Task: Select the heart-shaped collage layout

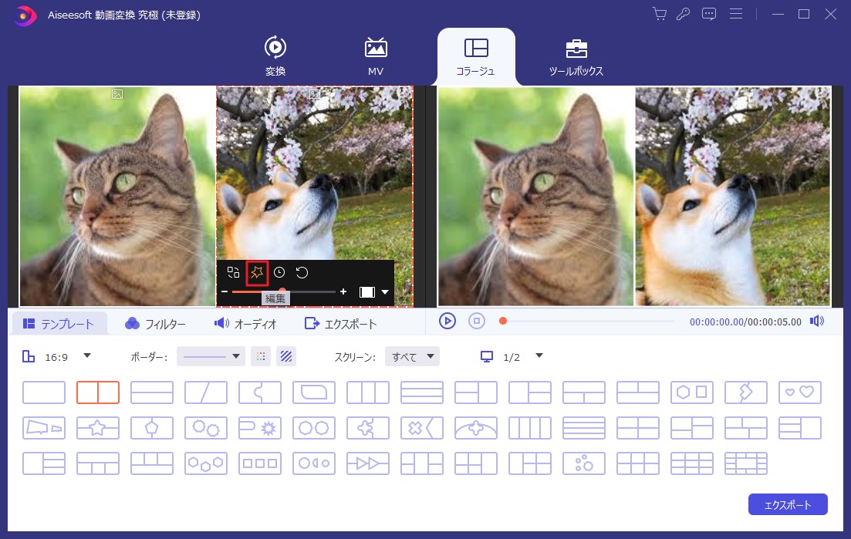Action: (800, 392)
